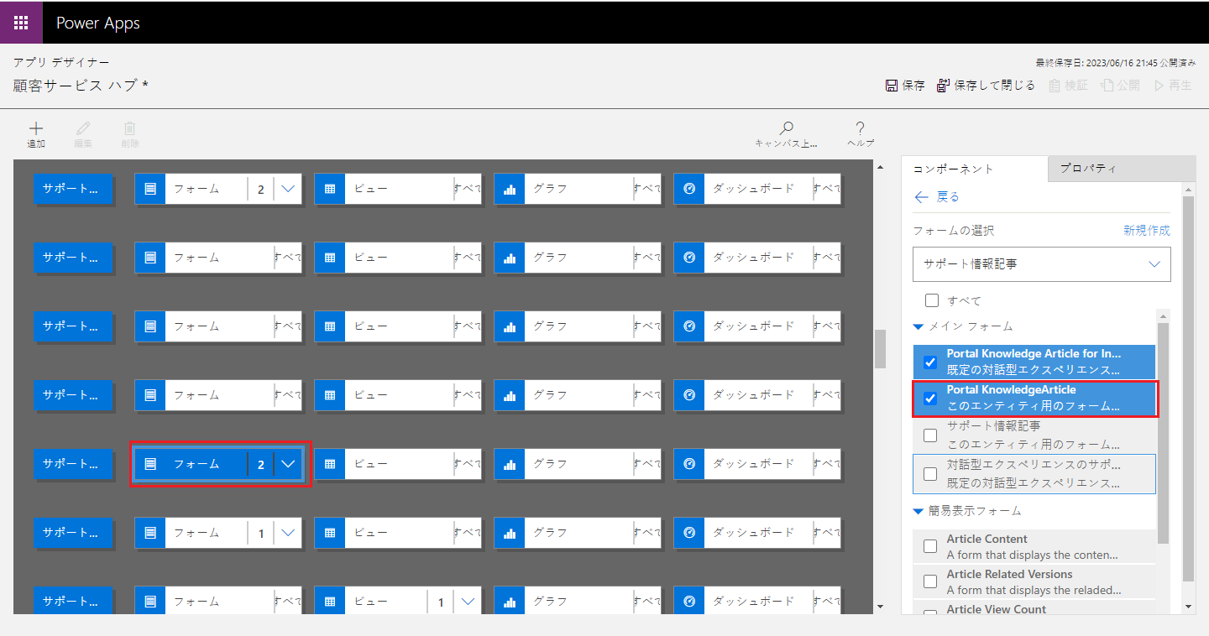Click the Power Apps header title
The height and width of the screenshot is (636, 1209).
click(98, 23)
